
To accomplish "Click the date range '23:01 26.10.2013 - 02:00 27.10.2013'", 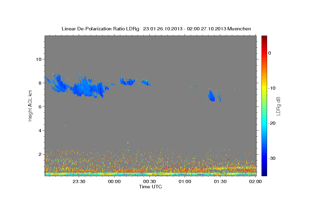I will click(185, 29).
